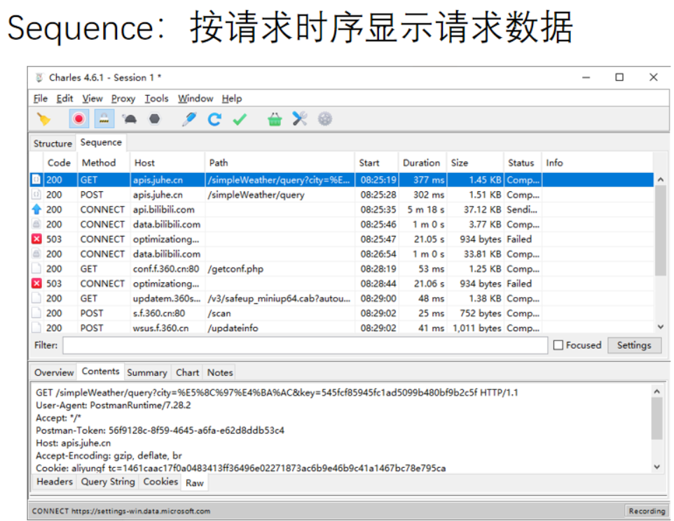This screenshot has height=521, width=674.
Task: Select the /getconf.php request row
Action: click(x=342, y=268)
